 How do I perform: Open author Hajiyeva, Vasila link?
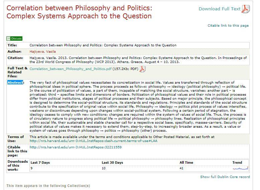[43, 52]
